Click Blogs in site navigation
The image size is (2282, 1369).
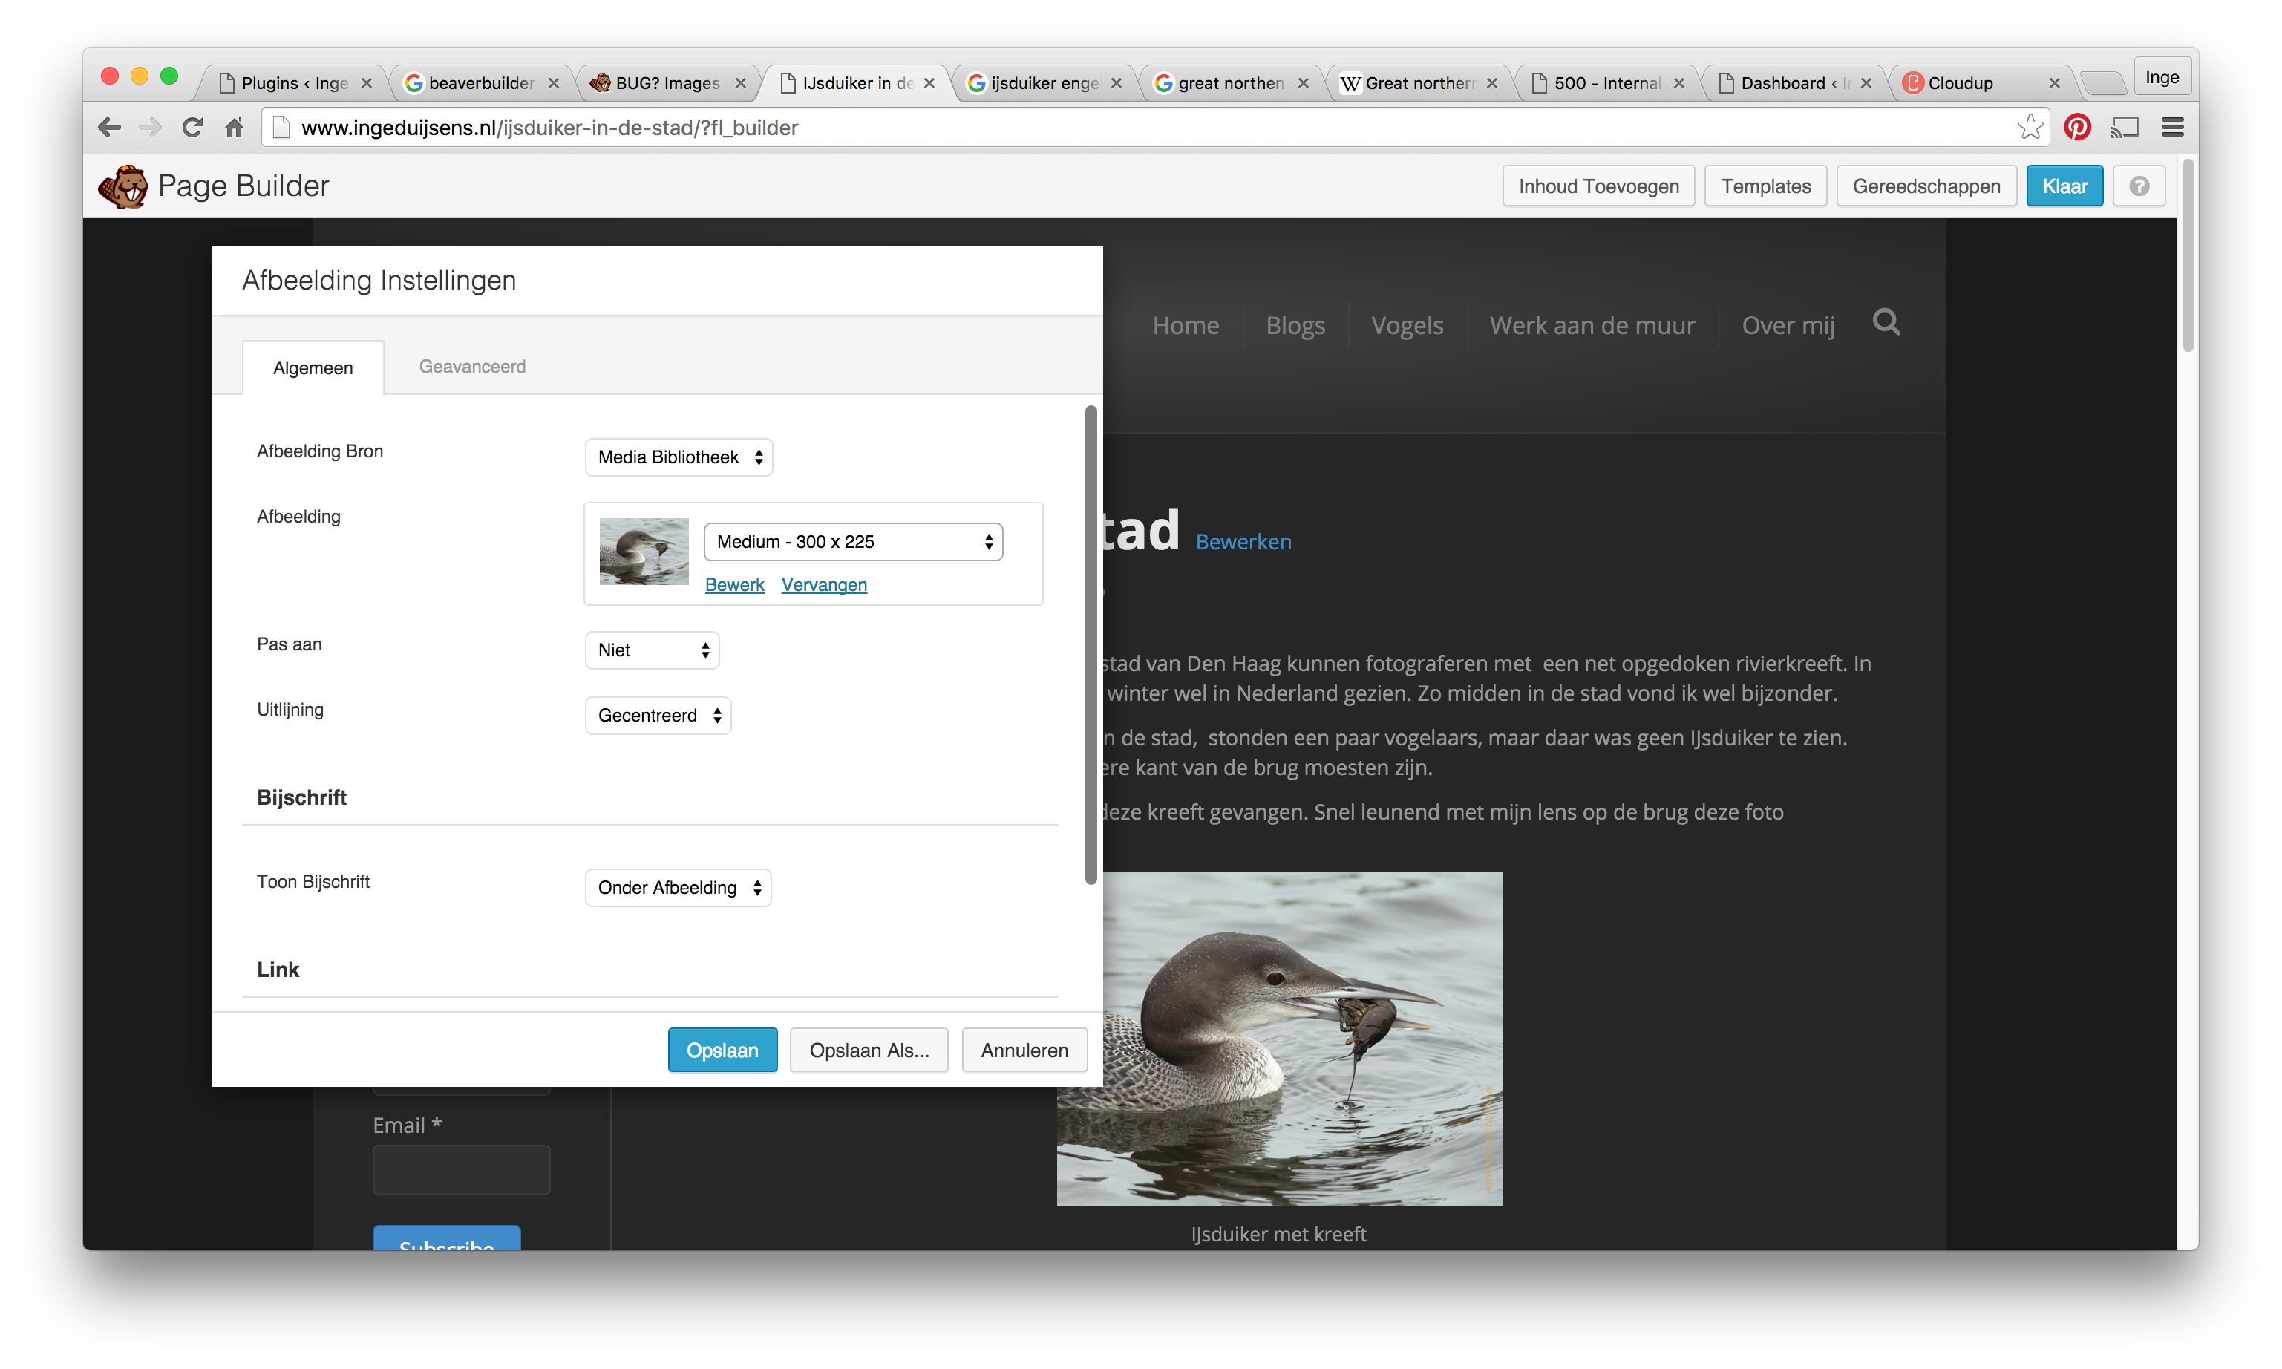click(1295, 324)
